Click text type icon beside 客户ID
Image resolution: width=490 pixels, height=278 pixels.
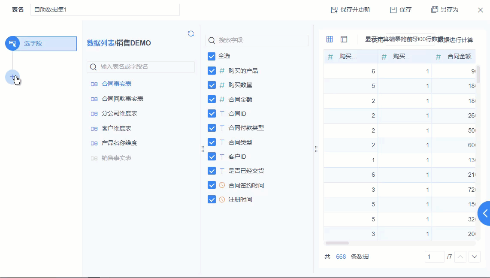click(x=222, y=157)
